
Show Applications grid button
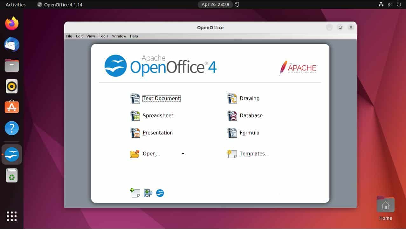point(12,216)
